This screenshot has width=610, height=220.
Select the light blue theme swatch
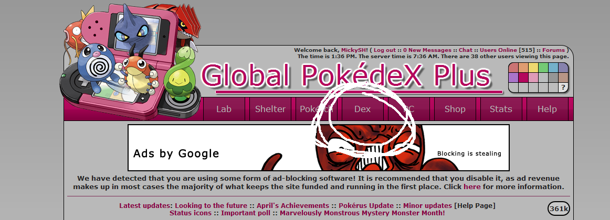554,68
